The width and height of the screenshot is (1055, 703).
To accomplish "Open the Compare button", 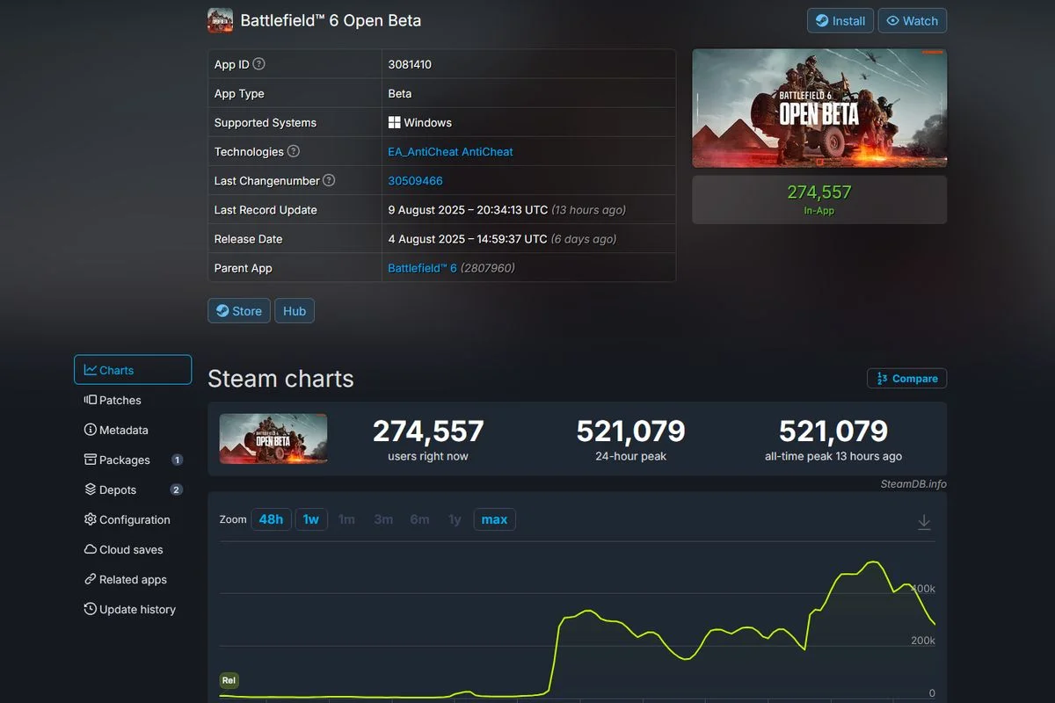I will [906, 379].
